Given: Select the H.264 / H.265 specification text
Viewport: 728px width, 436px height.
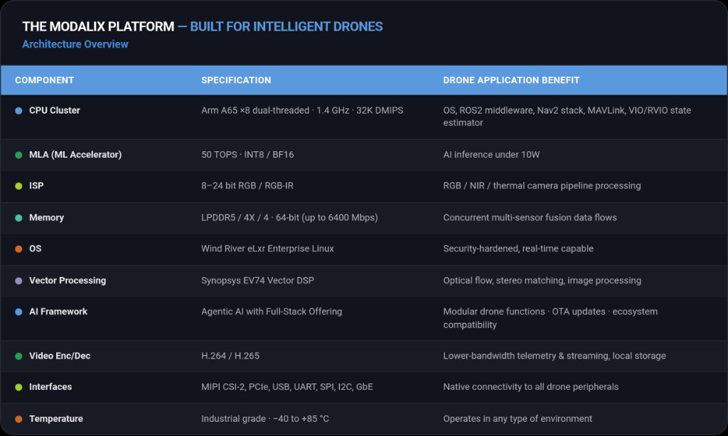Looking at the screenshot, I should [230, 356].
